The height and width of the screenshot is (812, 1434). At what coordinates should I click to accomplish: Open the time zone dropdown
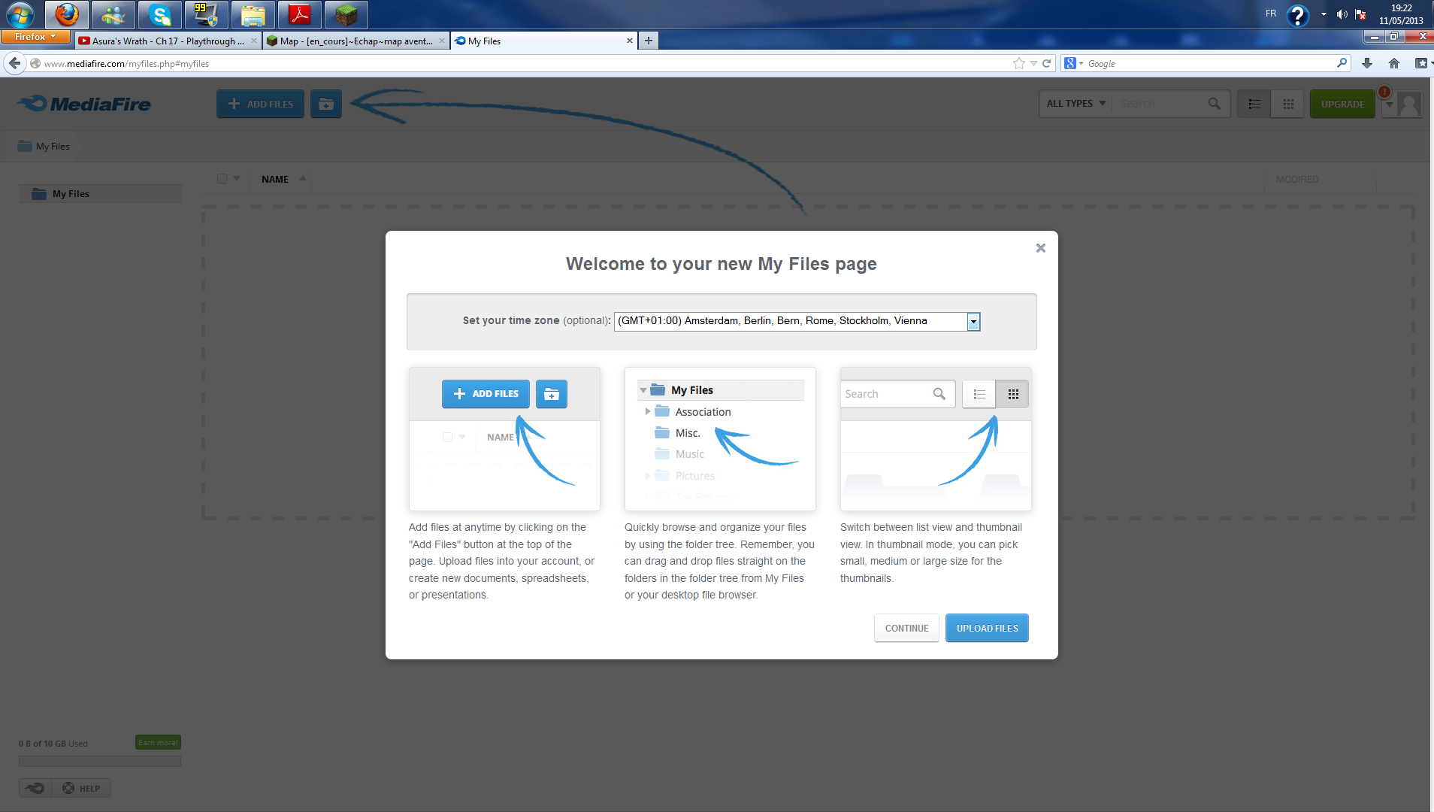[797, 321]
